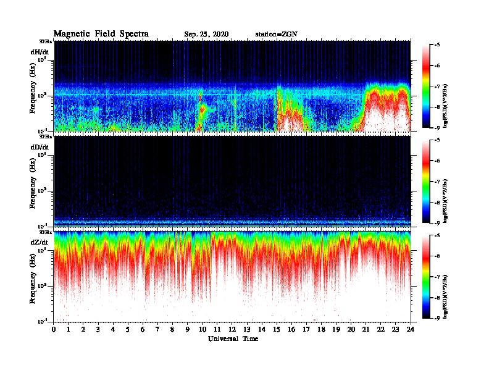Viewport: 489px width, 378px height.
Task: Click hour tick label "21" on time axis
Action: pyautogui.click(x=366, y=329)
